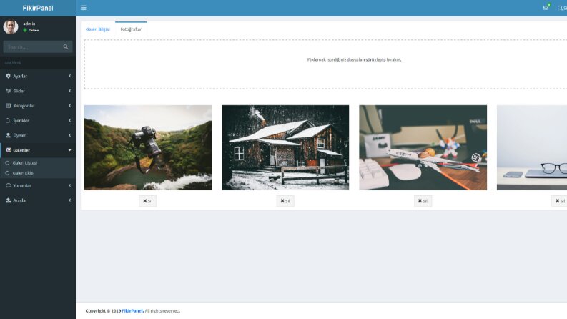Click the Araçlar upload icon
The height and width of the screenshot is (319, 567).
pyautogui.click(x=8, y=200)
